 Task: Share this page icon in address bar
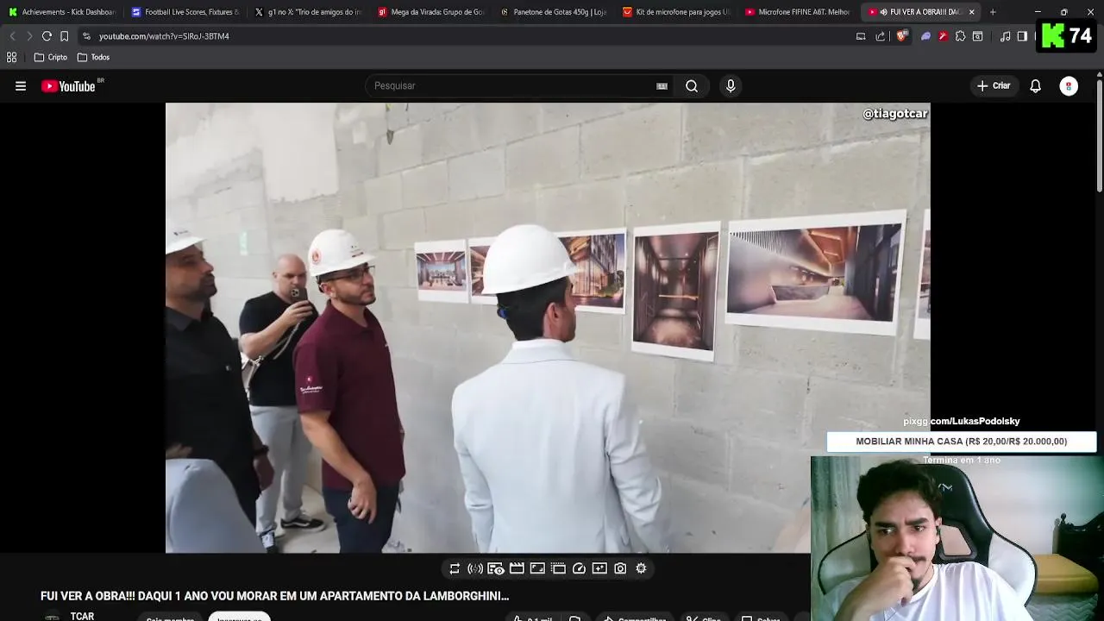click(881, 36)
